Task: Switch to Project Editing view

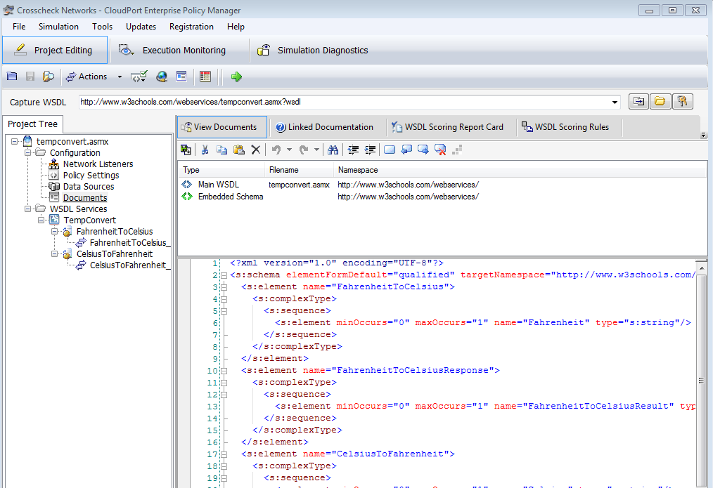Action: pyautogui.click(x=55, y=51)
